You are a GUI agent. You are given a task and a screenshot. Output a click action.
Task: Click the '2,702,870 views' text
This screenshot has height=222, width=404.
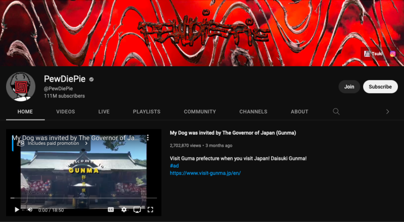[185, 145]
